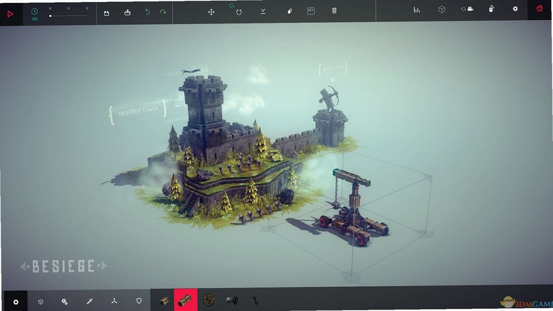Select the wooden wheel block
This screenshot has width=553, height=311.
click(209, 300)
